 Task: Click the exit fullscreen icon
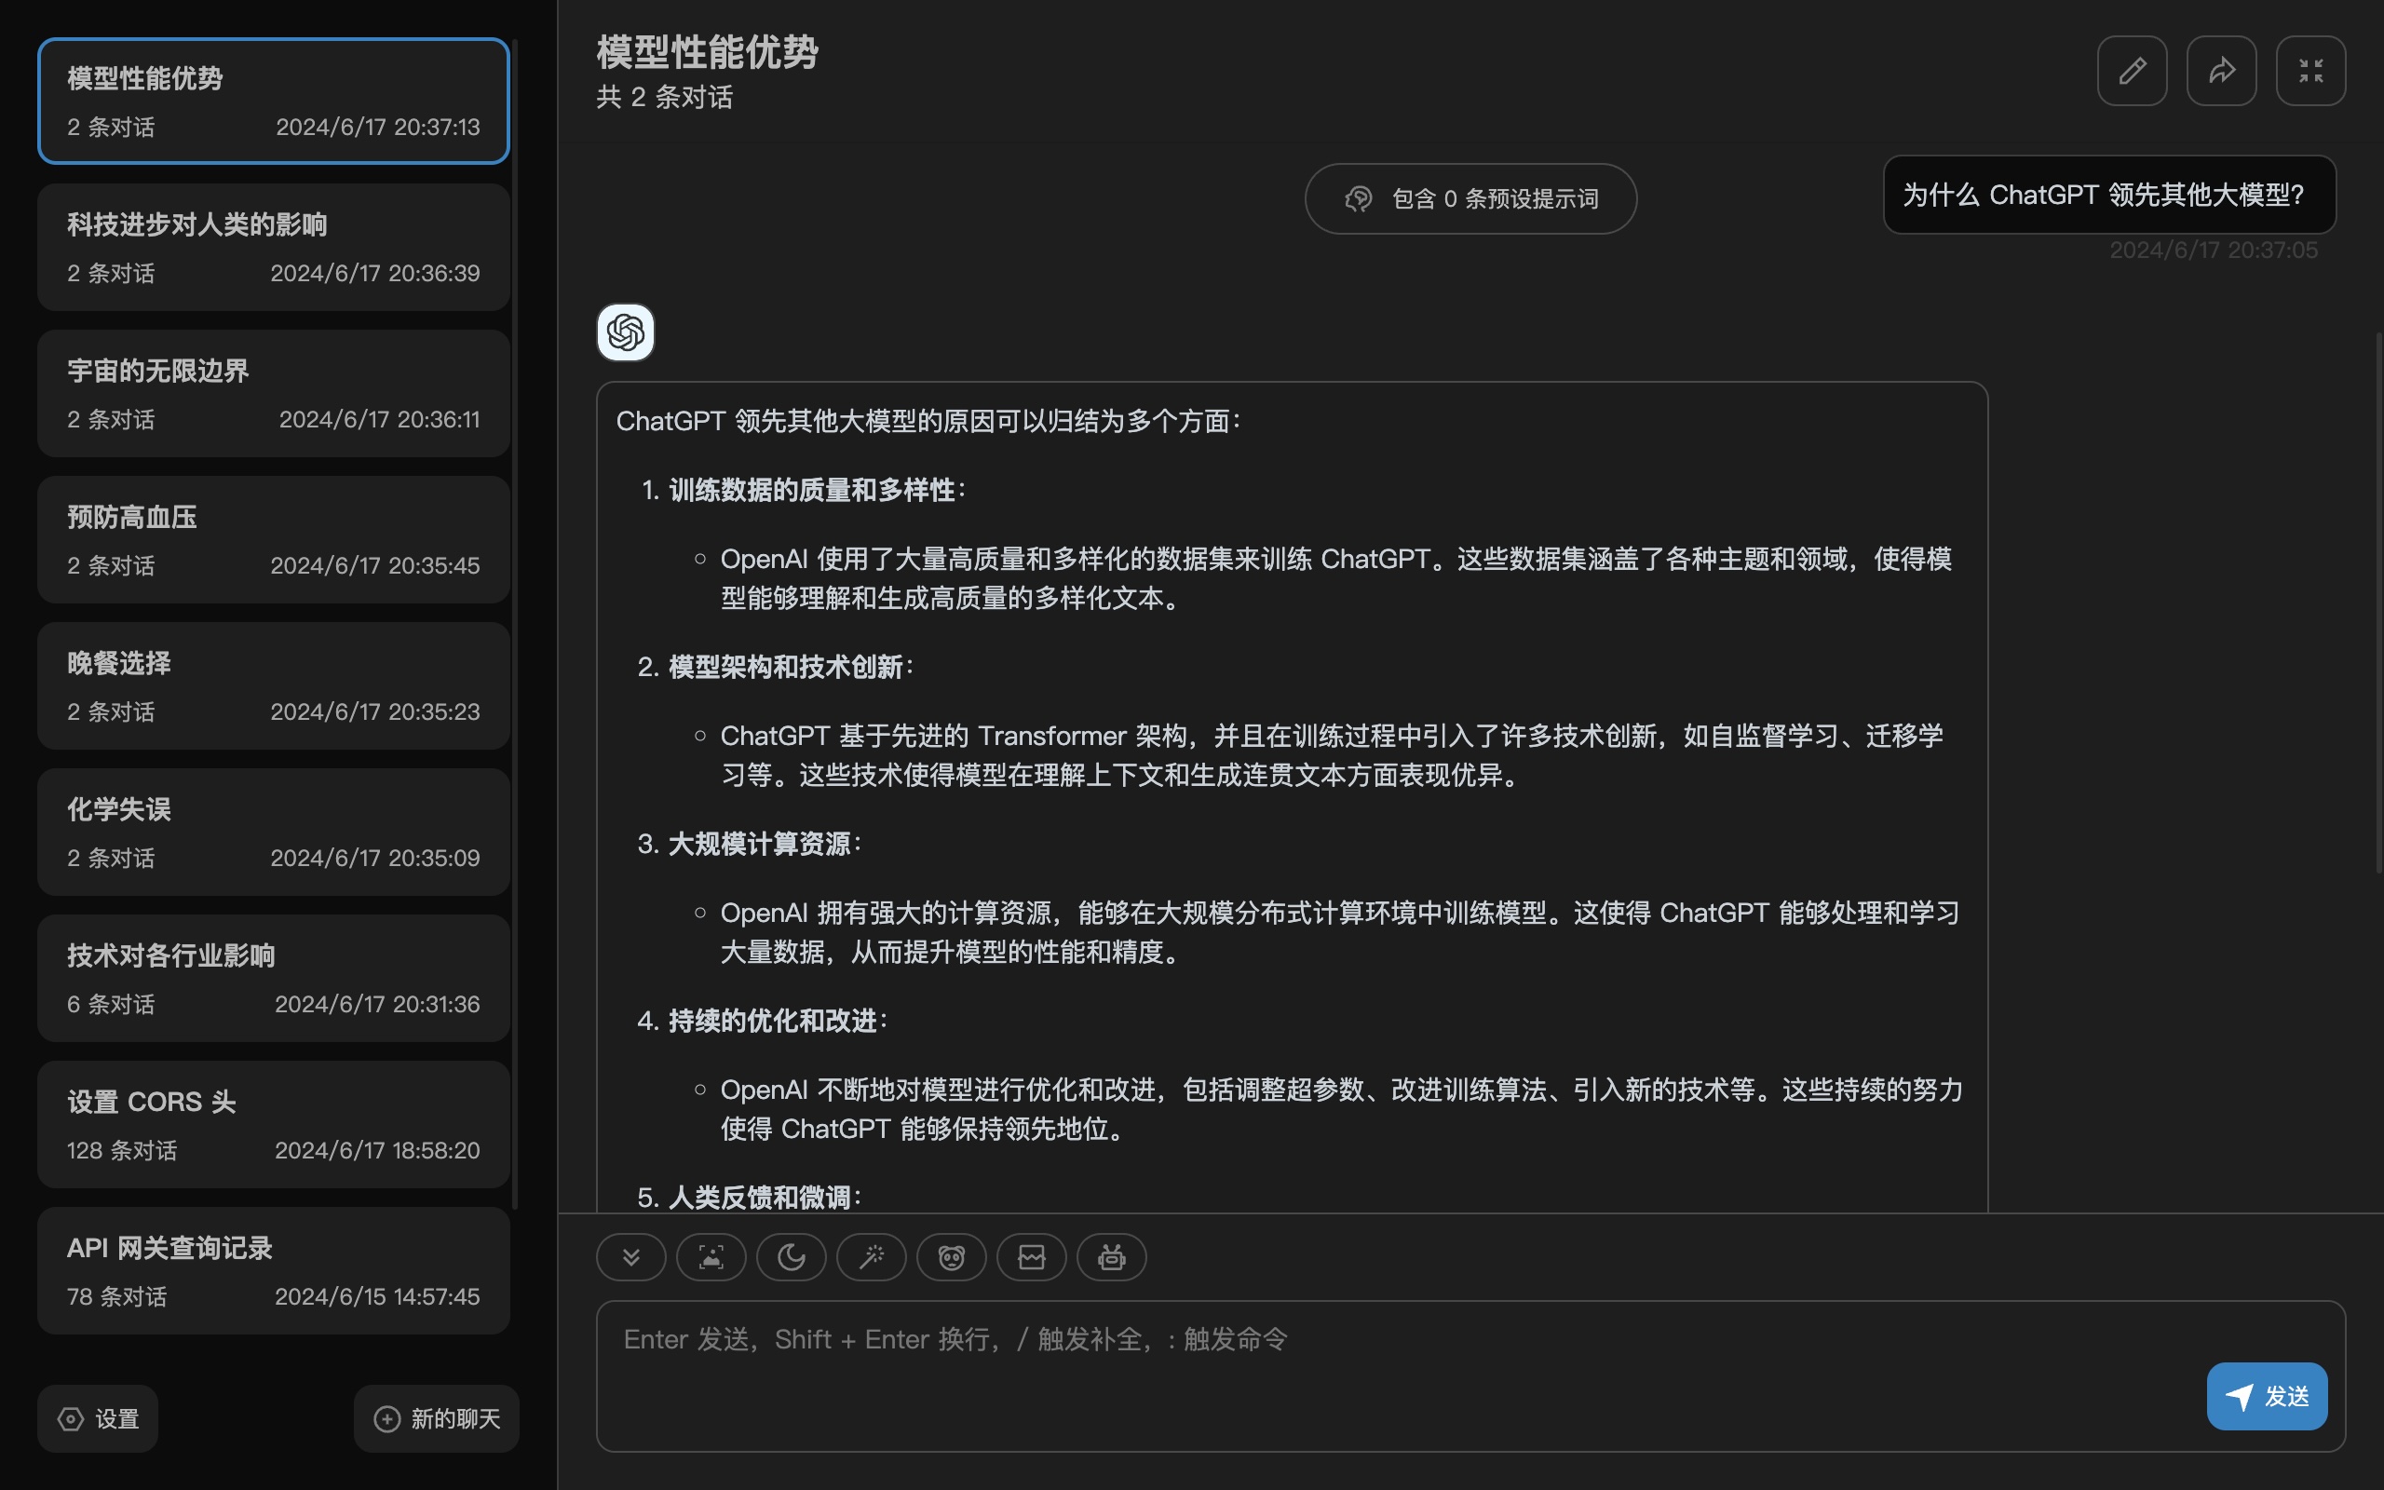click(x=2311, y=71)
